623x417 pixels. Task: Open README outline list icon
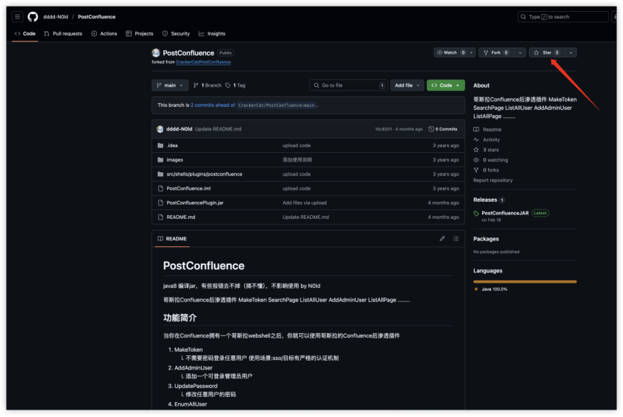455,238
